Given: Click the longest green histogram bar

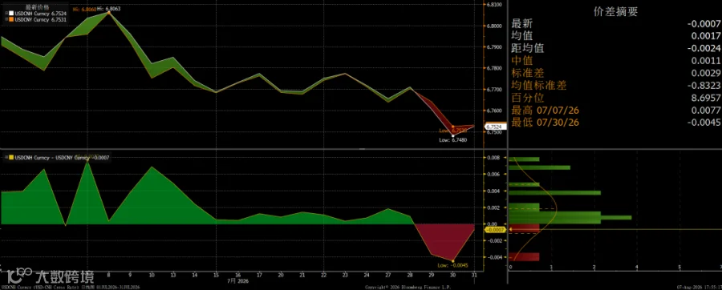Looking at the screenshot, I should [570, 217].
